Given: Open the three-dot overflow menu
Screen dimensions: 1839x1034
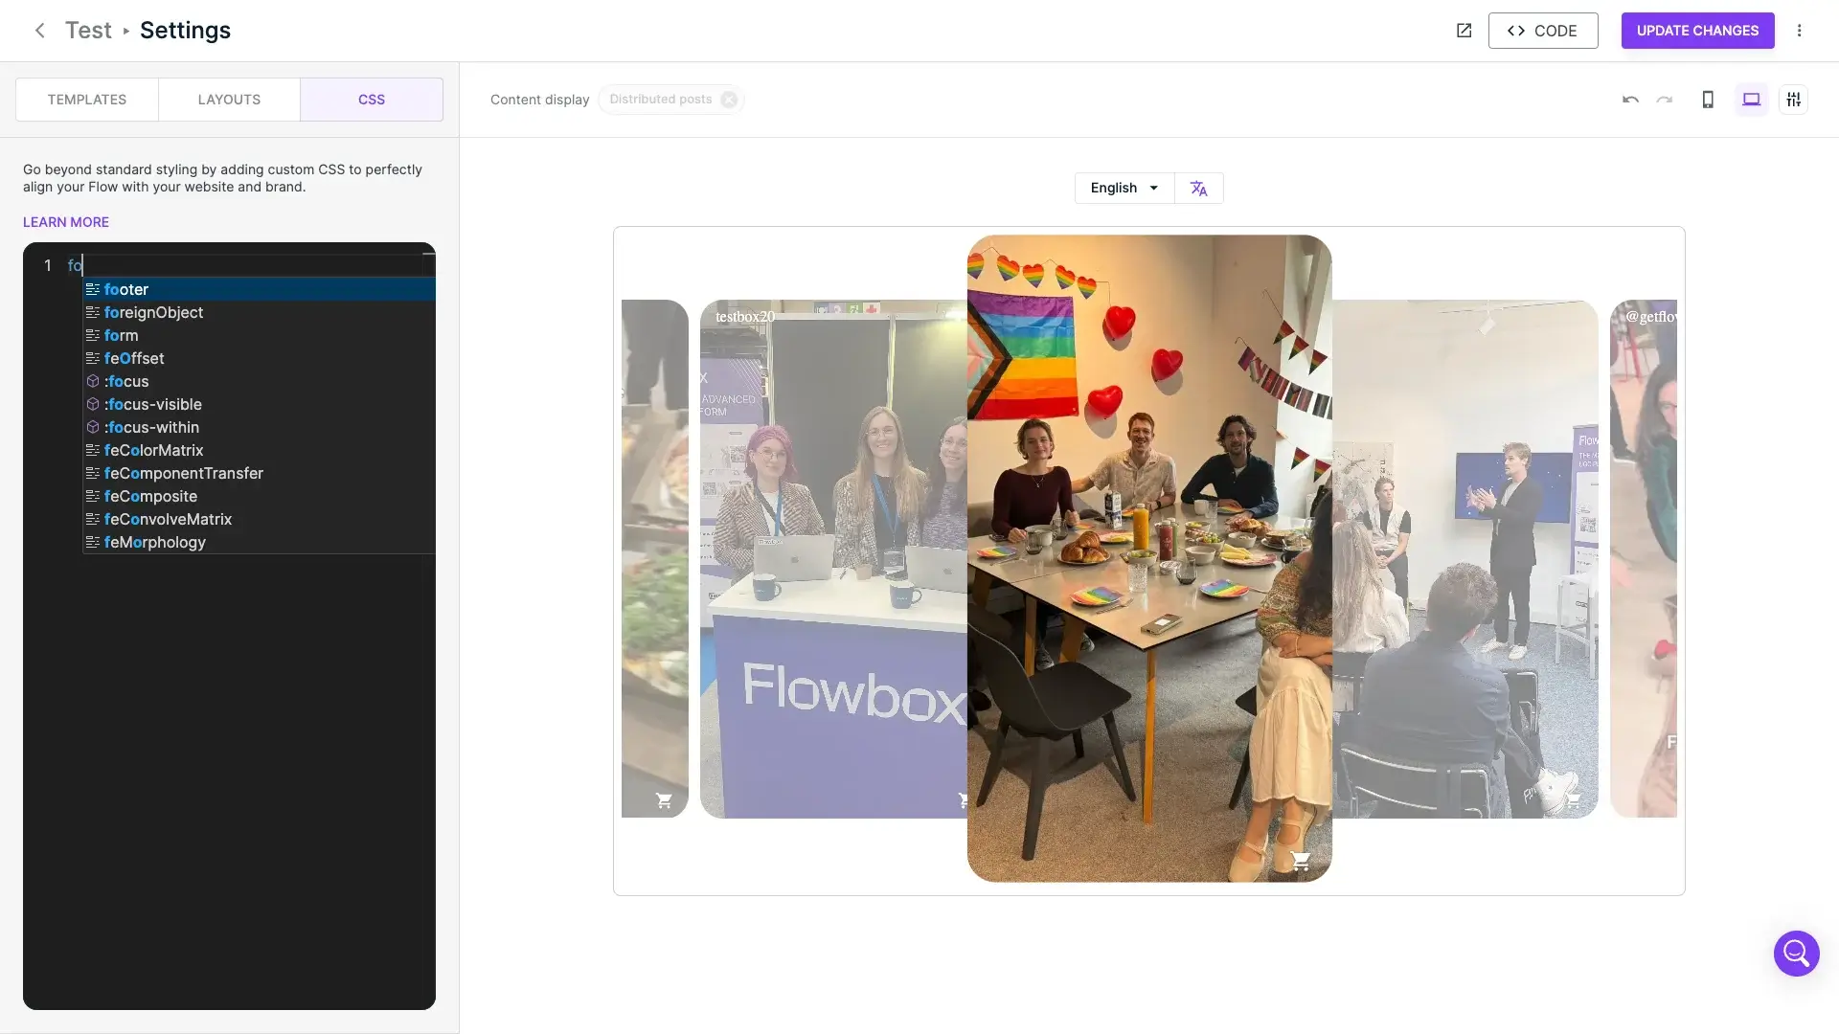Looking at the screenshot, I should coord(1800,30).
